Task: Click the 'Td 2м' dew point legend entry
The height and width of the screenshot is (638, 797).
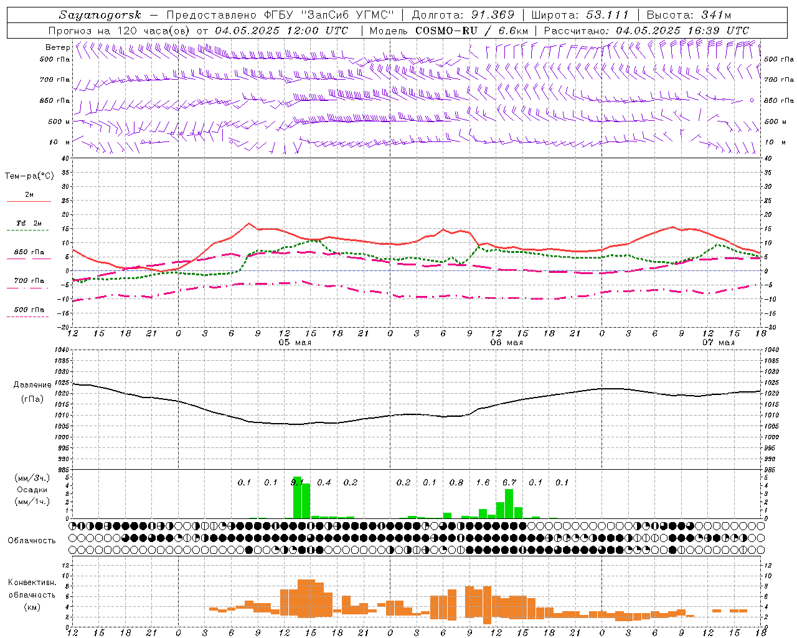Action: 29,223
